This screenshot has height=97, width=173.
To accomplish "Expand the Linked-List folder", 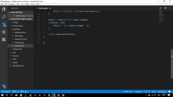I will pos(17,49).
